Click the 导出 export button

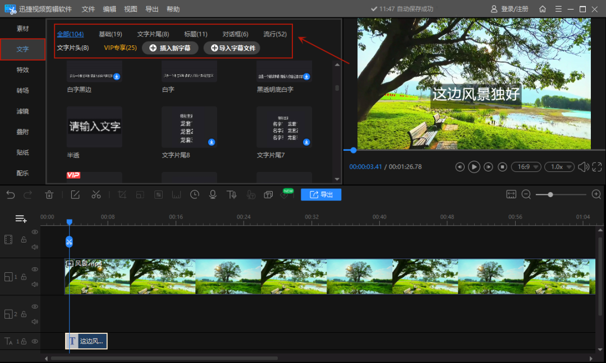pyautogui.click(x=321, y=194)
